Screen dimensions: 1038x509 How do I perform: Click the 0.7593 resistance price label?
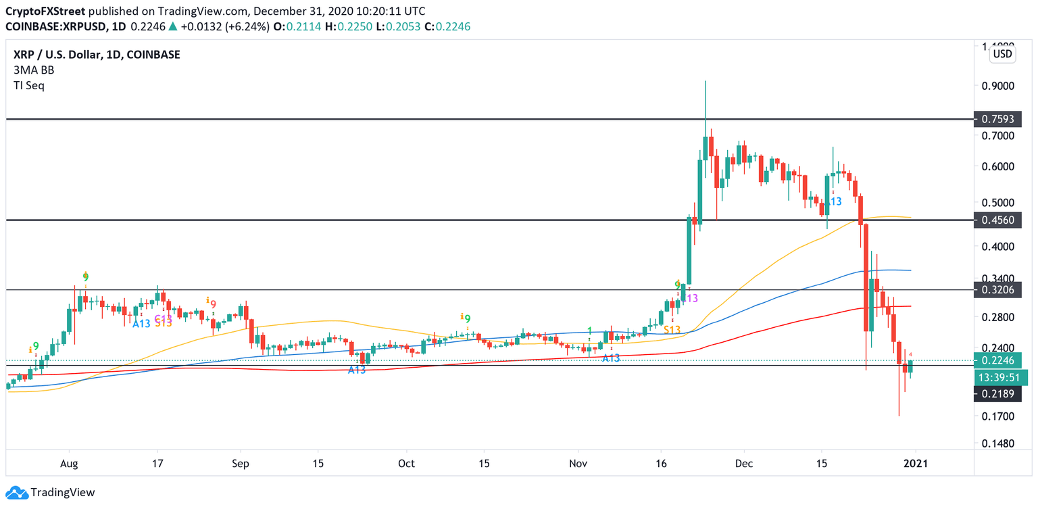pos(999,119)
